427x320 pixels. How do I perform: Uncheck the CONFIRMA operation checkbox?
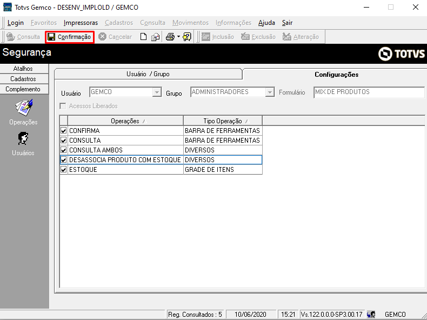click(64, 131)
